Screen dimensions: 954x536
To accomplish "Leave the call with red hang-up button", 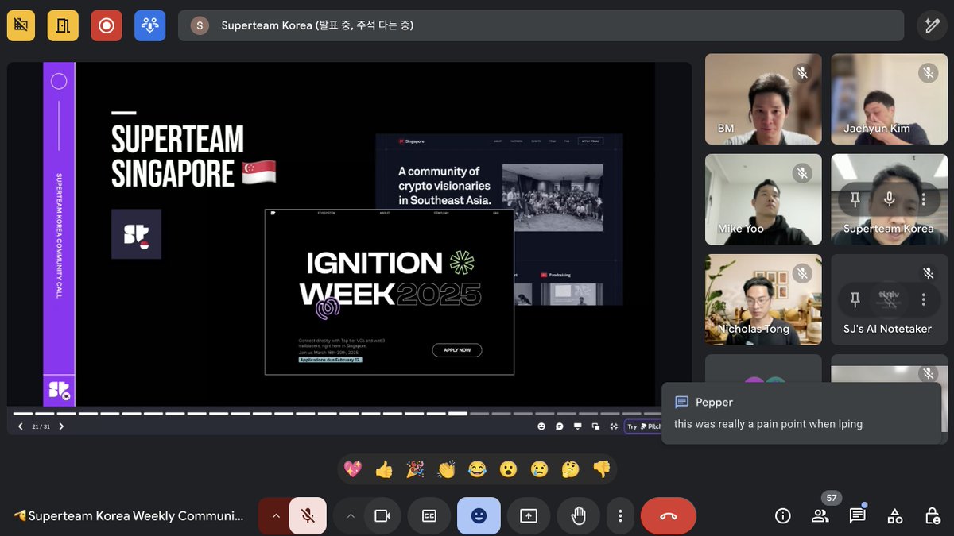I will [x=669, y=516].
